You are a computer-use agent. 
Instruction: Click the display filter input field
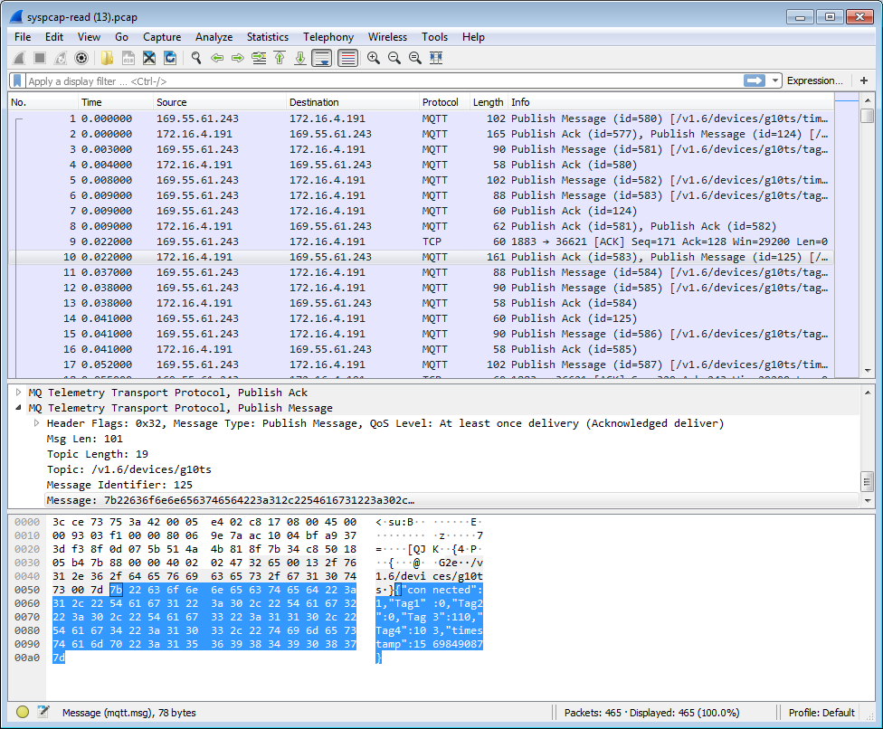pos(383,81)
